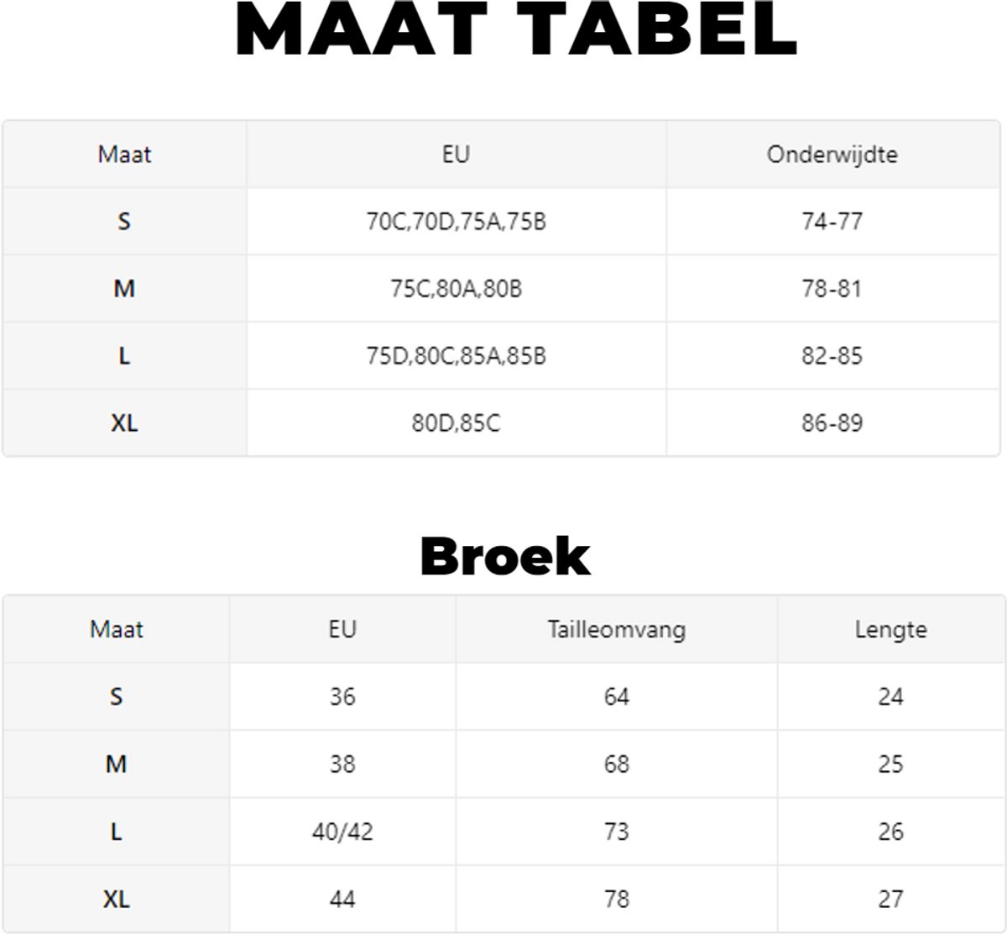
Task: Select EU size 36 cell
Action: pos(342,697)
